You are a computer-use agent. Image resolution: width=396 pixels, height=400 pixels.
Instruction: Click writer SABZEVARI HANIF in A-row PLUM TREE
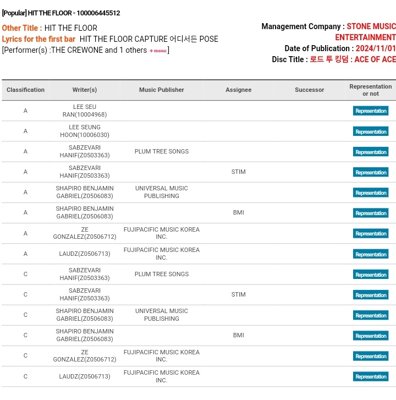(x=85, y=151)
